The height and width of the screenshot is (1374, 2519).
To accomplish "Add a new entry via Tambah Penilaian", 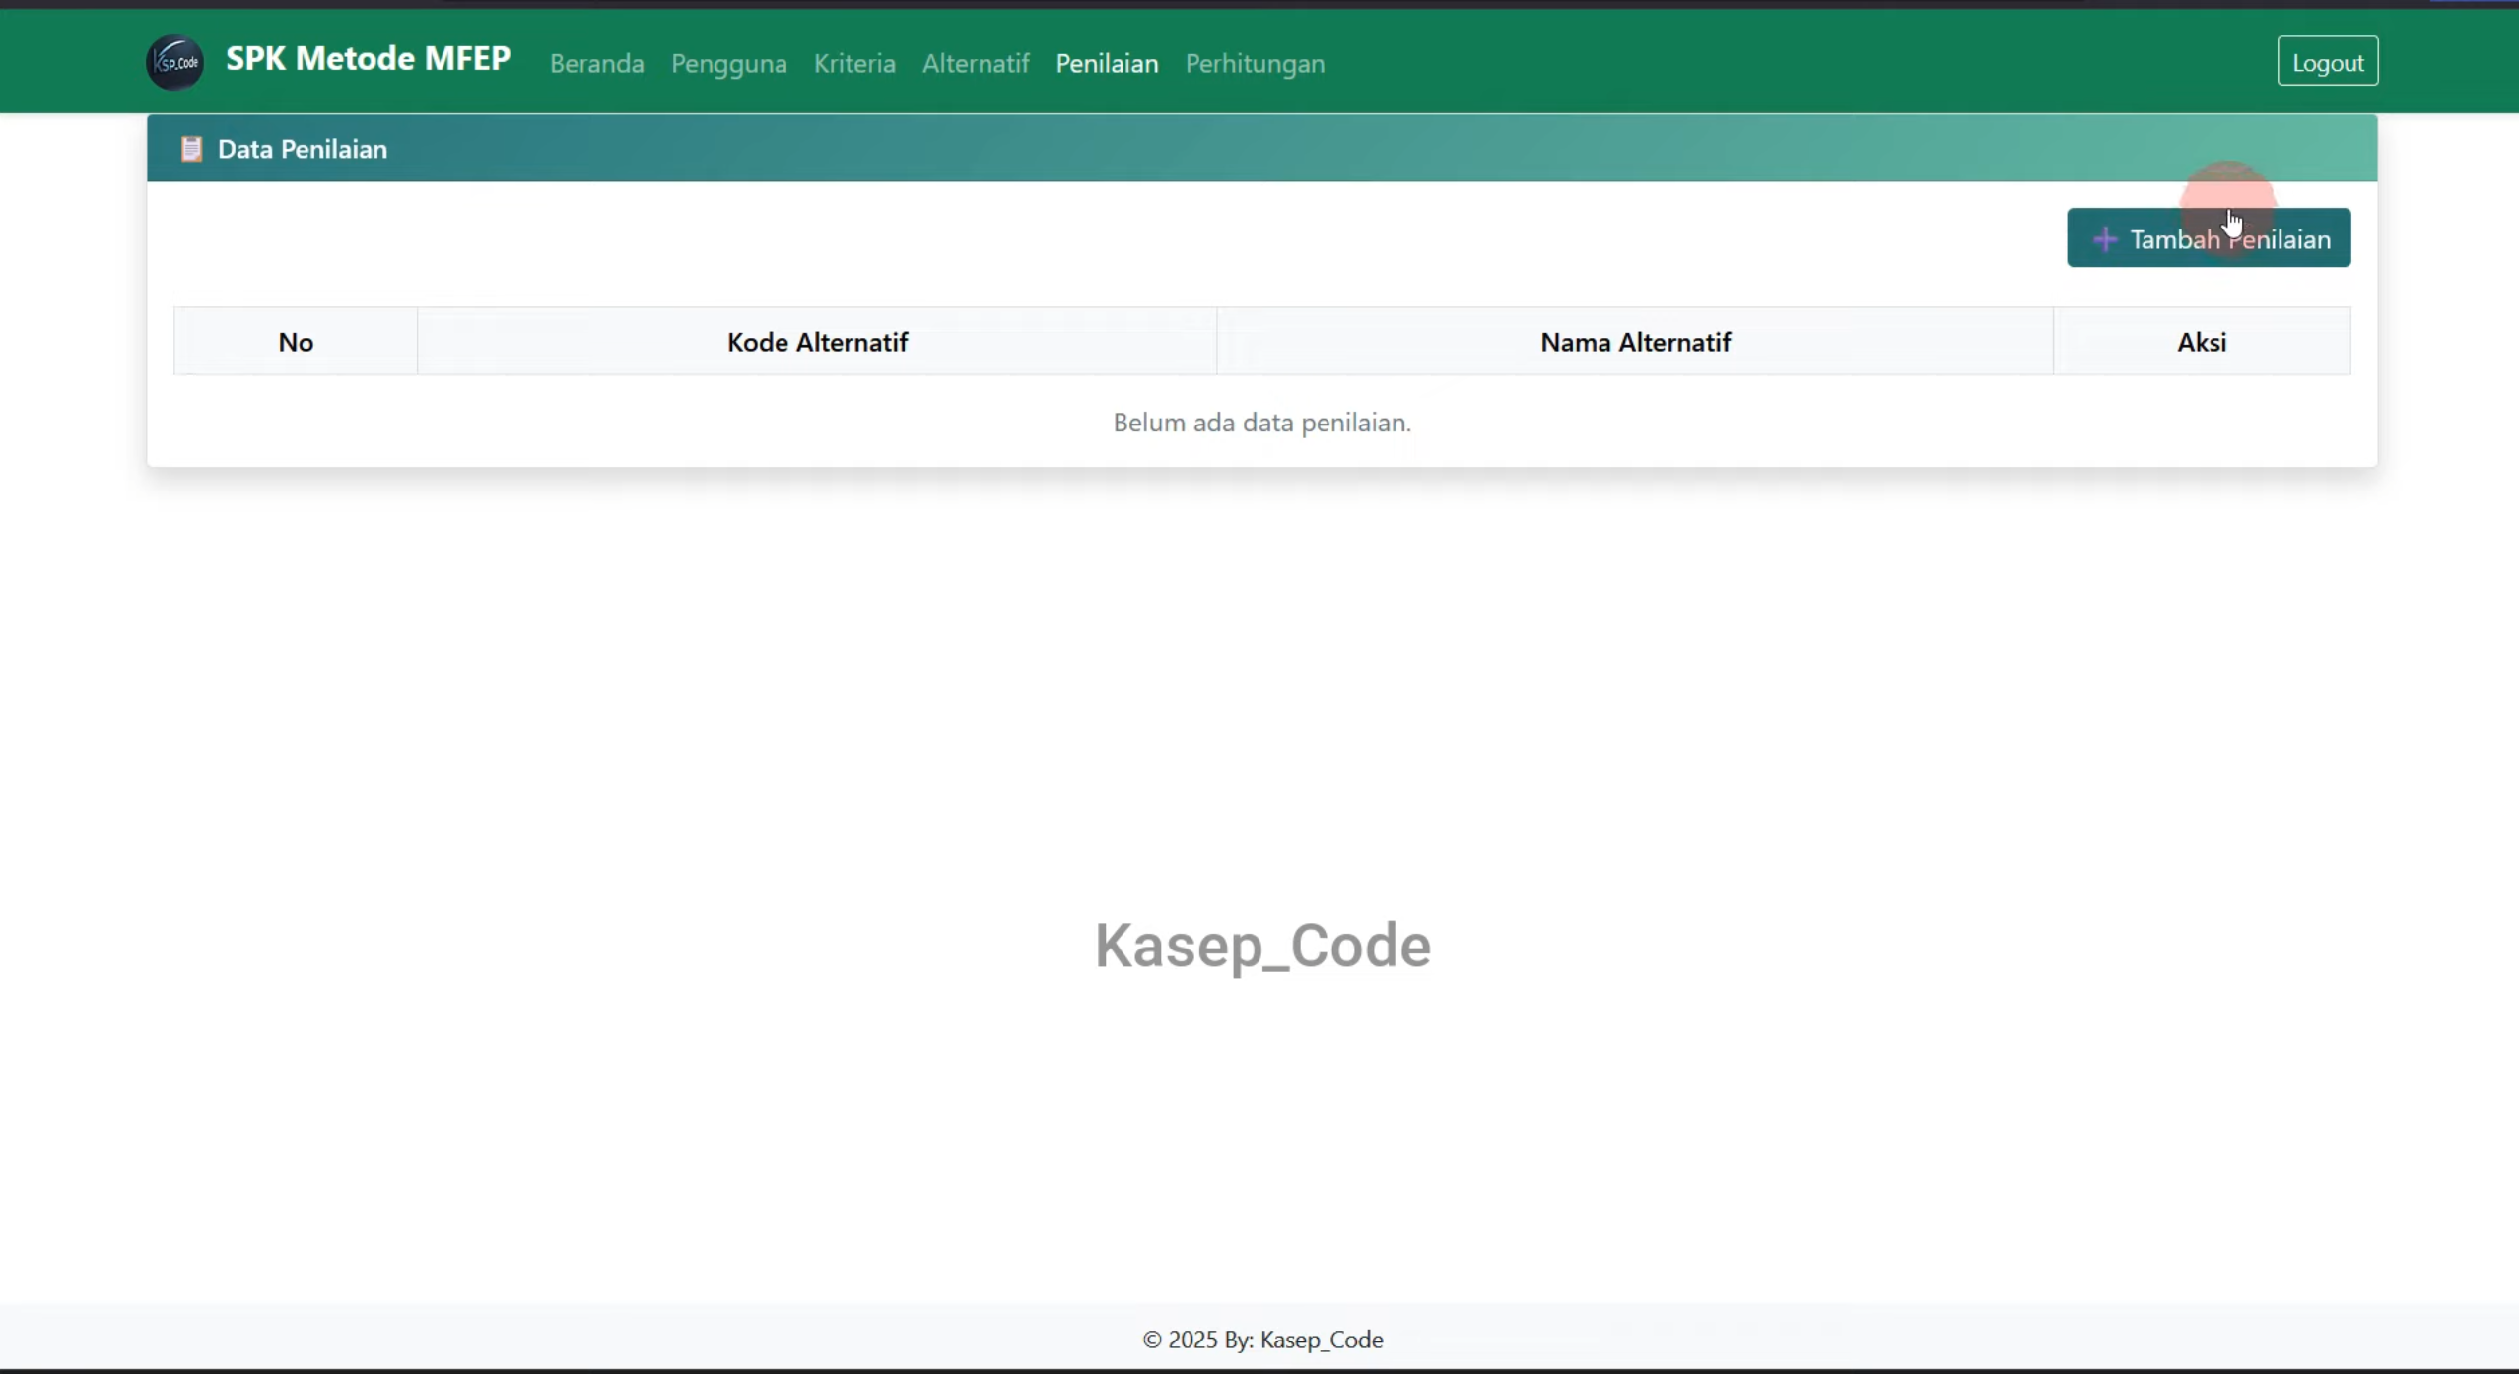I will coord(2208,237).
